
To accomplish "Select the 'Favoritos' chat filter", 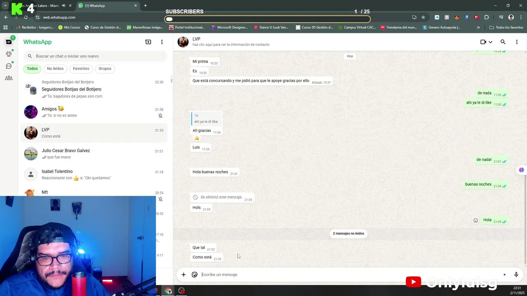I will (81, 69).
